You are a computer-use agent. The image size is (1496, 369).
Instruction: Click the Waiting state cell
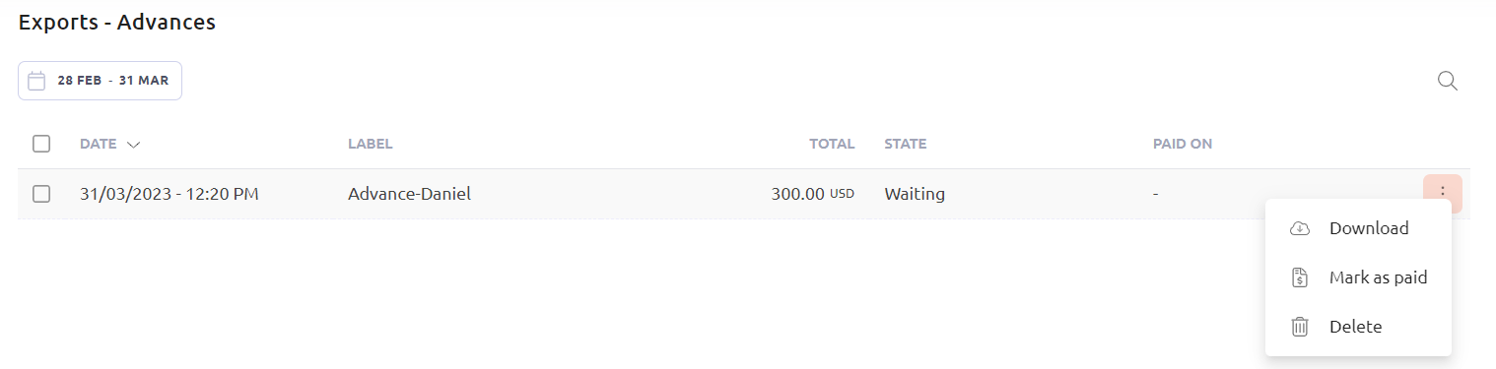point(915,194)
